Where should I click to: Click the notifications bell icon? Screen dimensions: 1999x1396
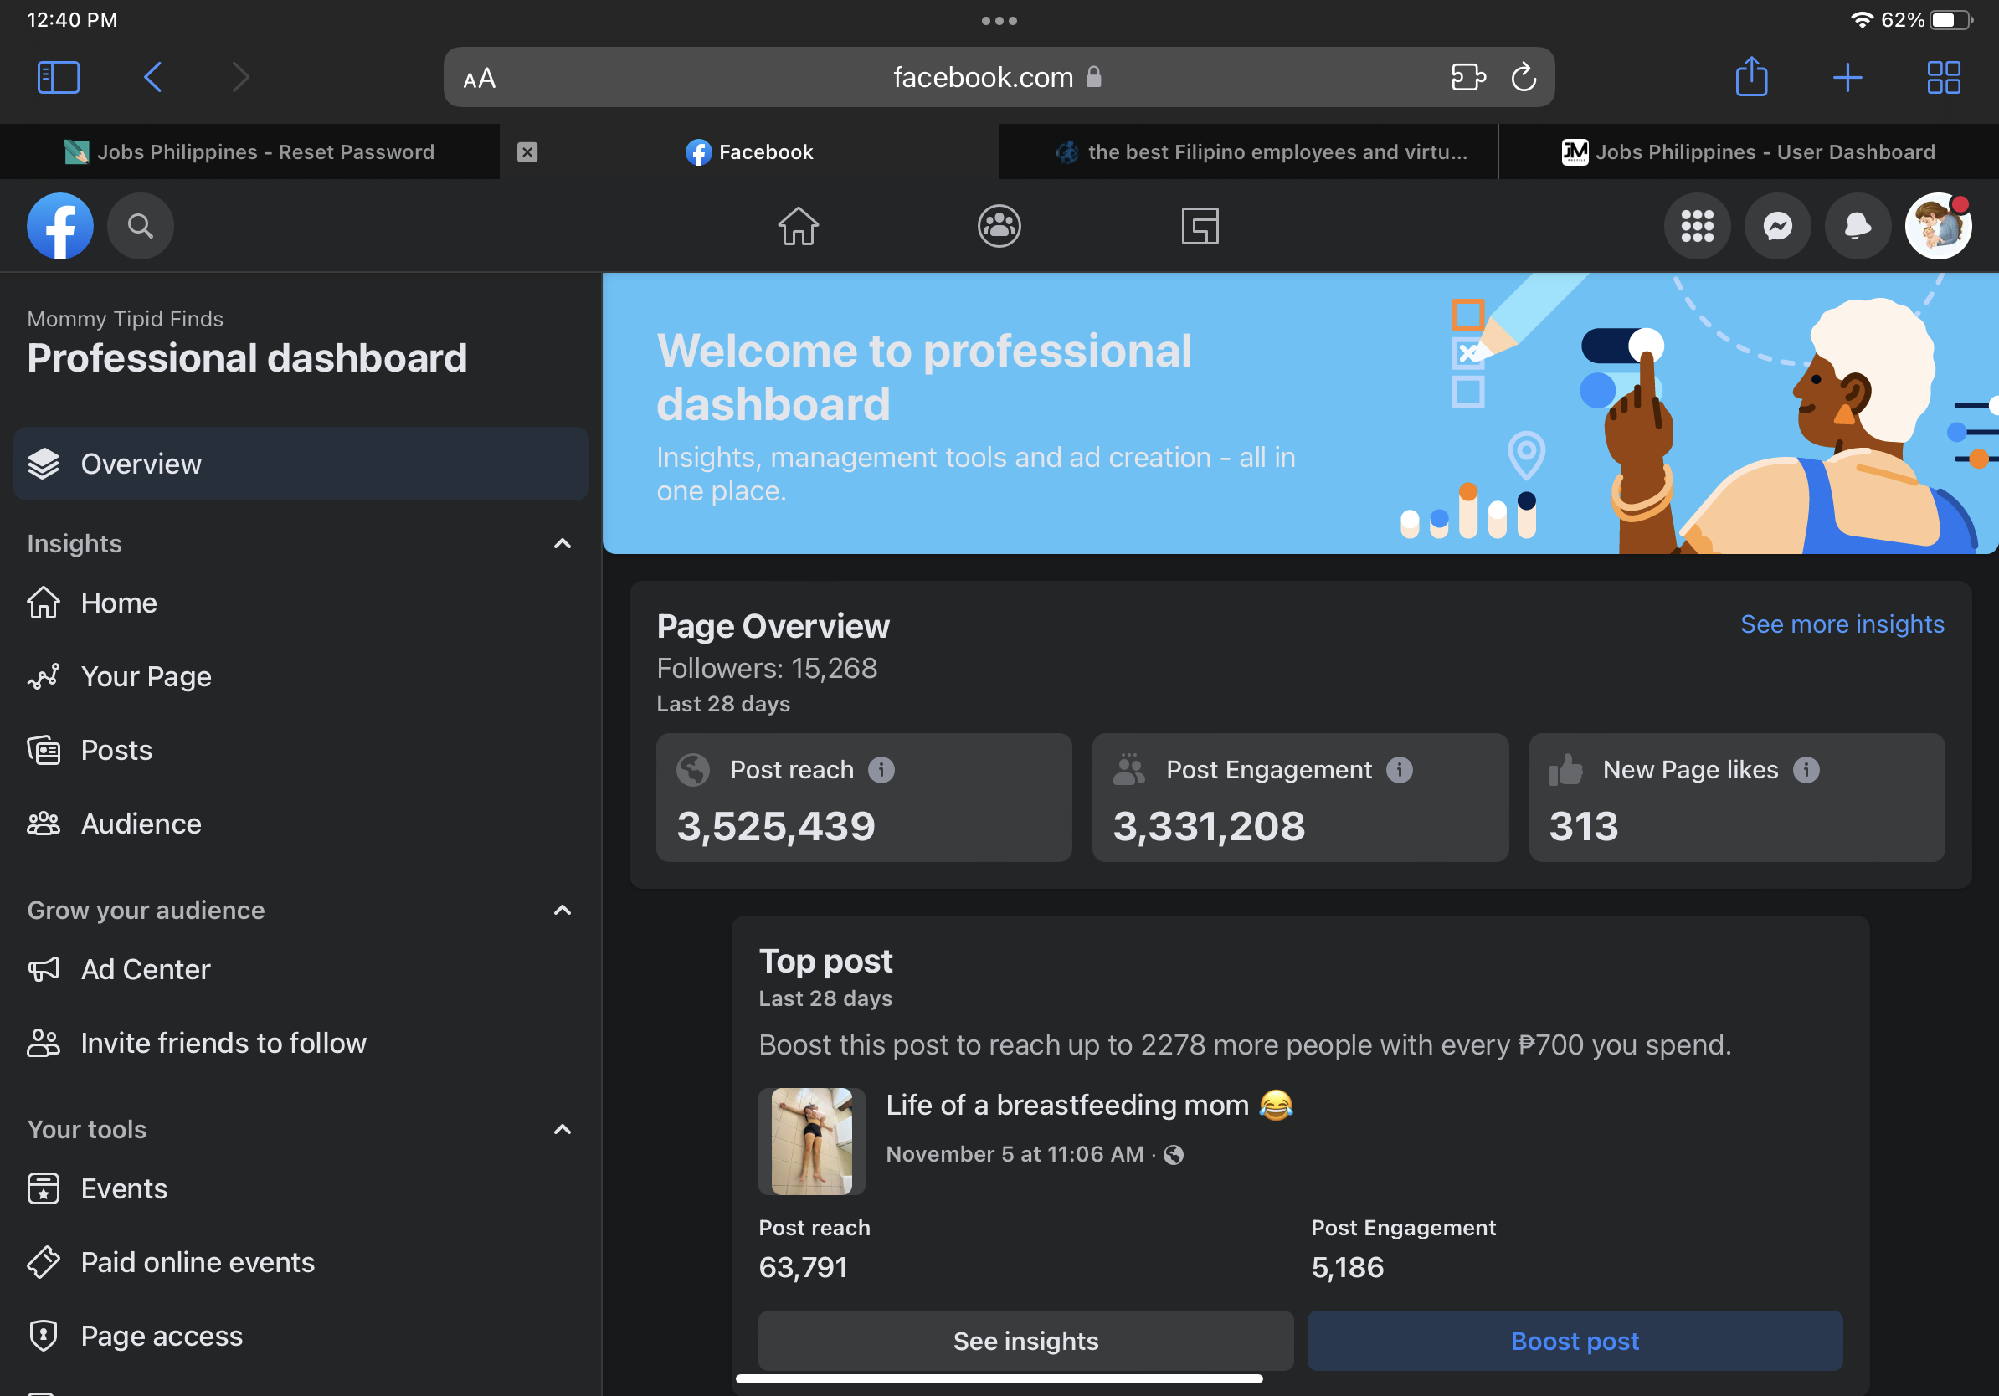tap(1857, 226)
